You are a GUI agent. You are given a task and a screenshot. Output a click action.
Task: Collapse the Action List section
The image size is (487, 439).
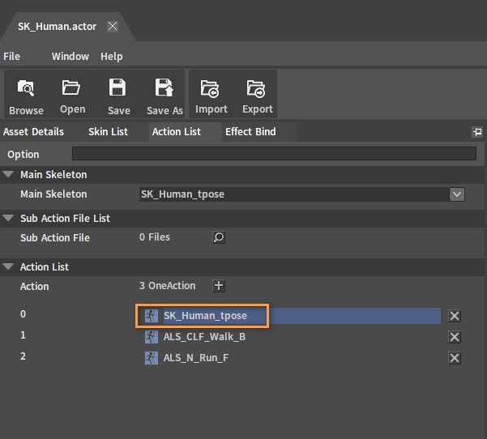(8, 266)
